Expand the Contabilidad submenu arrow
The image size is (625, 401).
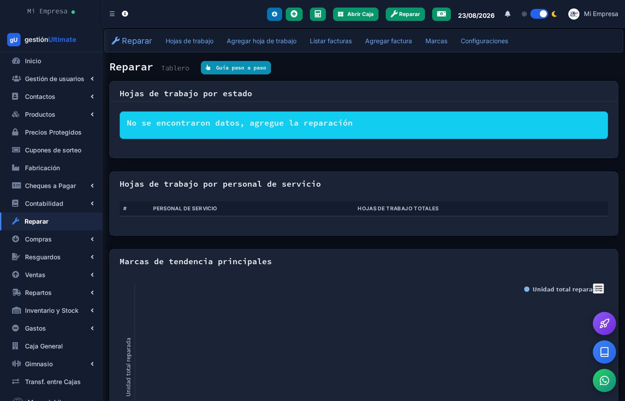tap(92, 204)
